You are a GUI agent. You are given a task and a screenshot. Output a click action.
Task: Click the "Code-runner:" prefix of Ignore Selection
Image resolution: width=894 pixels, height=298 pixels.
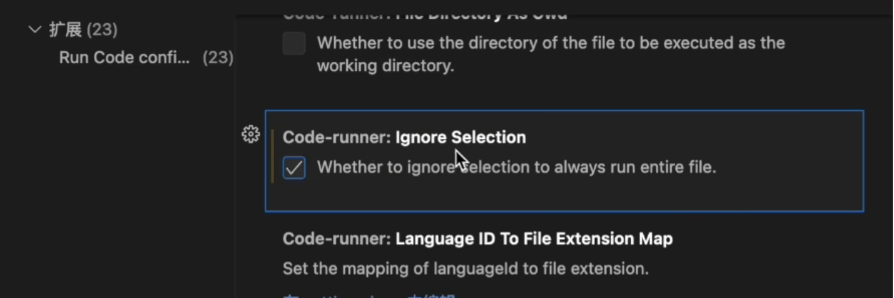(x=337, y=137)
